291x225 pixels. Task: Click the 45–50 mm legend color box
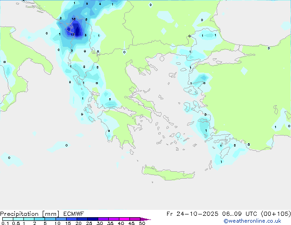[x=135, y=219]
